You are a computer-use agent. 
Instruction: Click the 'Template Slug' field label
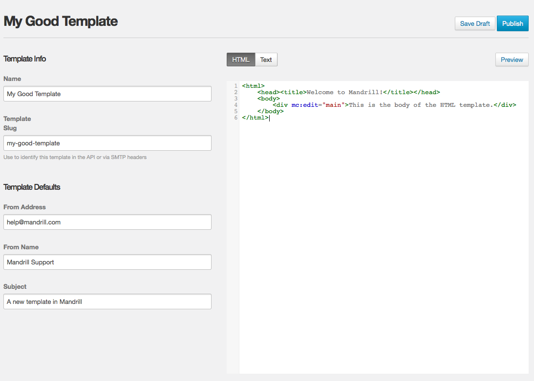(17, 123)
